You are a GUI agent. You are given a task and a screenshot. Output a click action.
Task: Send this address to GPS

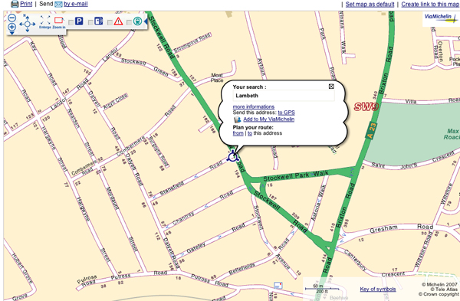coord(286,113)
